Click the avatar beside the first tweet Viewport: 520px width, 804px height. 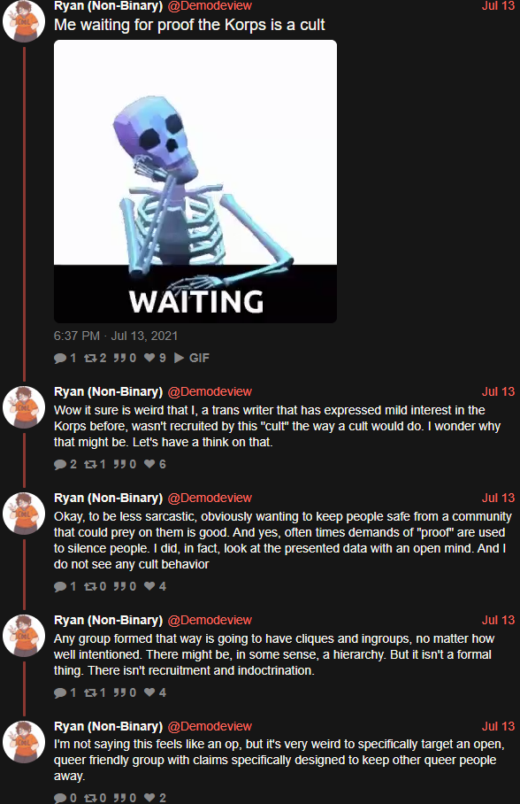pyautogui.click(x=24, y=20)
